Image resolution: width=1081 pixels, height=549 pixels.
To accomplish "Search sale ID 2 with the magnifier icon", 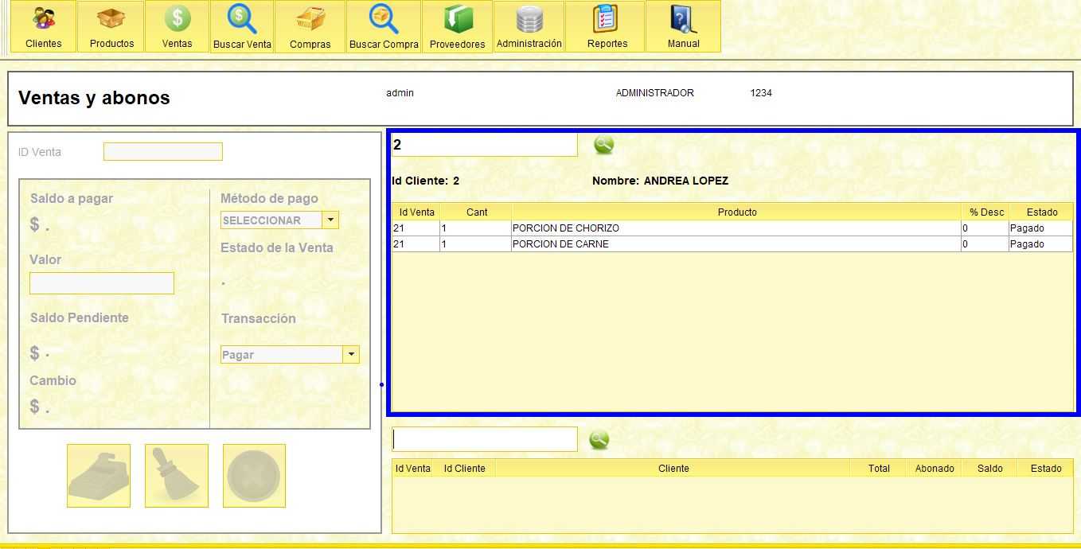I will [x=603, y=144].
